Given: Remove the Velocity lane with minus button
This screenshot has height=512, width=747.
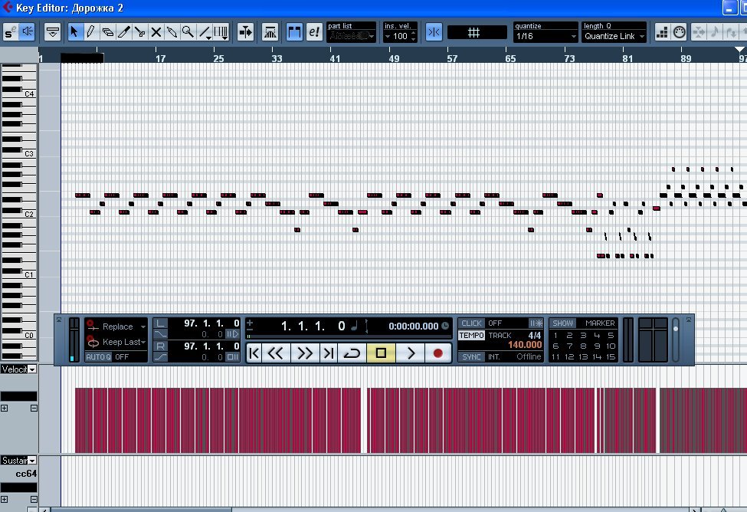Looking at the screenshot, I should 34,408.
